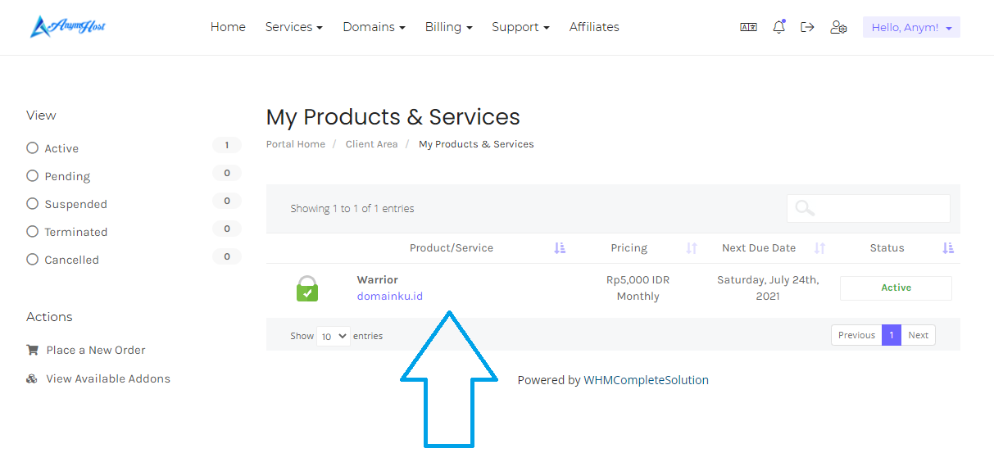Expand the Services menu dropdown
This screenshot has width=994, height=453.
click(293, 27)
